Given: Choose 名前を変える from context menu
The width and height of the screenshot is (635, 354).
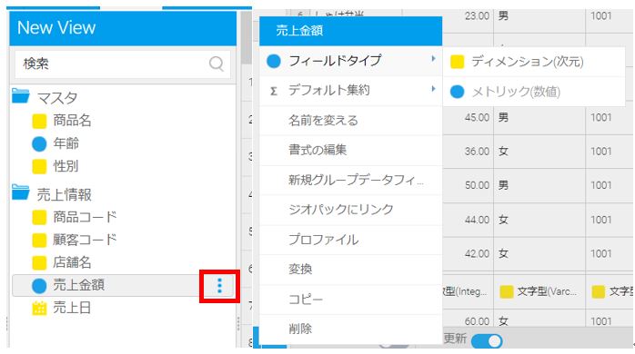Looking at the screenshot, I should point(351,121).
